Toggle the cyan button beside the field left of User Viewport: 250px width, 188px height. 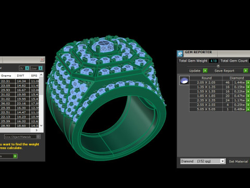point(27,68)
